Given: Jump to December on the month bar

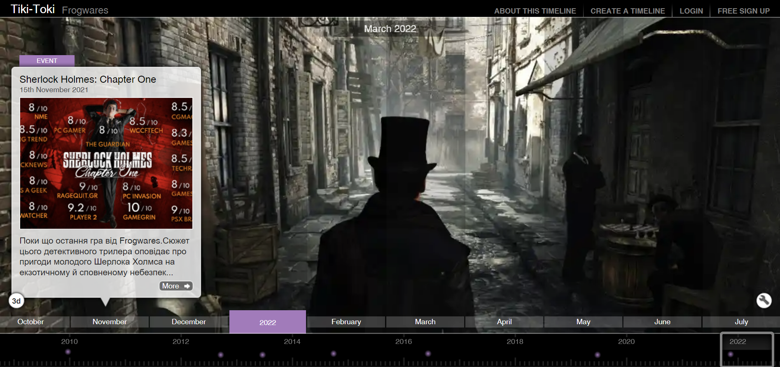Looking at the screenshot, I should pos(189,322).
